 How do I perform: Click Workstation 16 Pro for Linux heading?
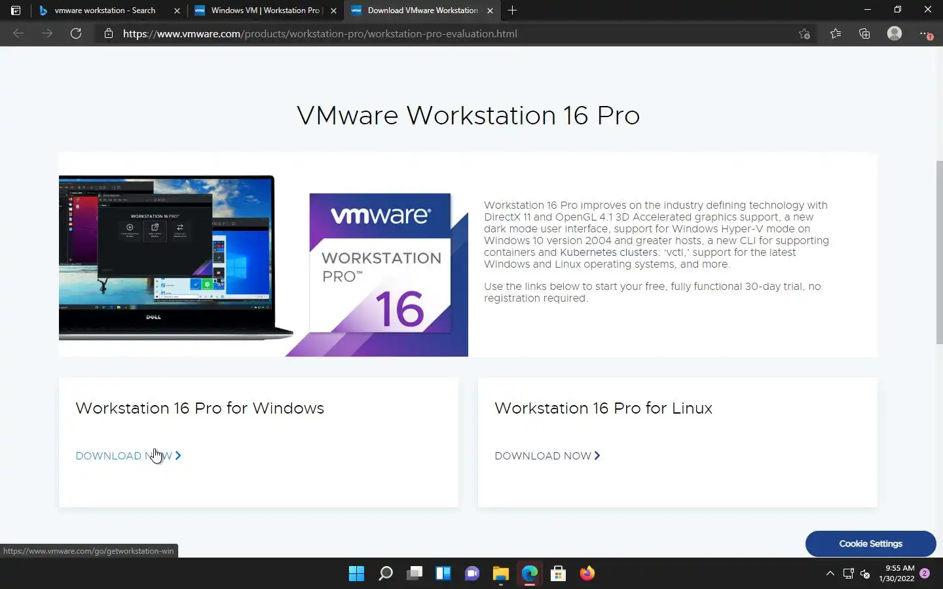tap(603, 408)
